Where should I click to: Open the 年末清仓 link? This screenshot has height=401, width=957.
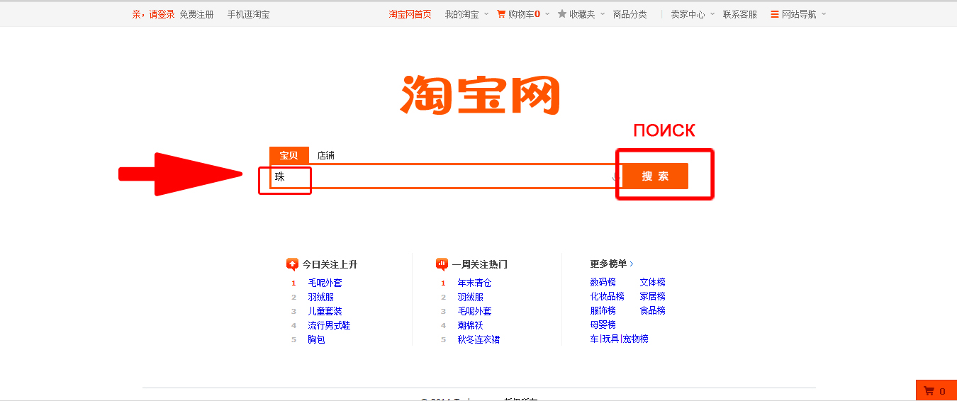point(474,283)
